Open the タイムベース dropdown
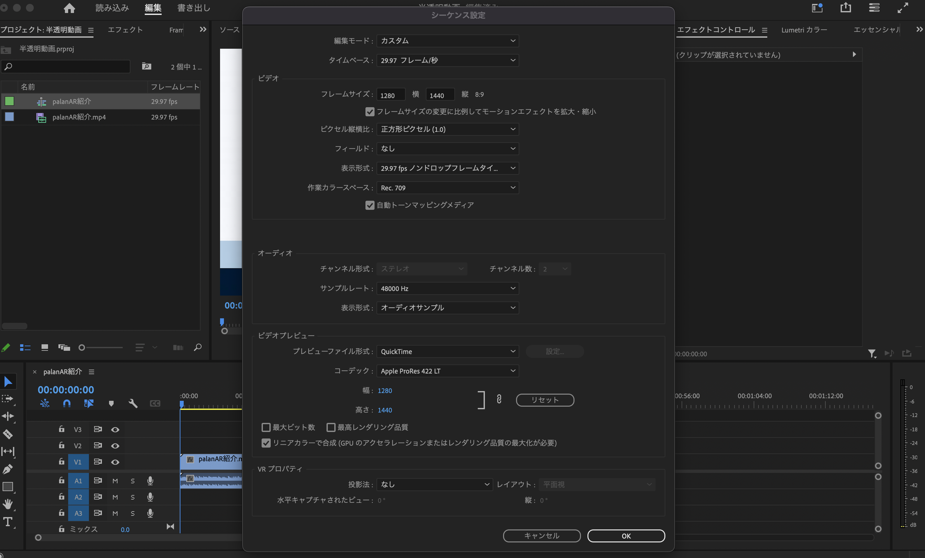The width and height of the screenshot is (925, 558). tap(448, 60)
